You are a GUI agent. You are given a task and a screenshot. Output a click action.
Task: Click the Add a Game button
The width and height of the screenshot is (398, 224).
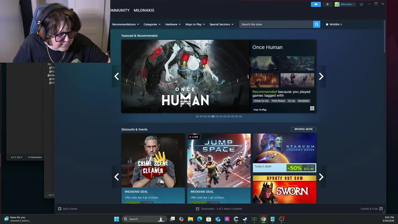pos(67,209)
